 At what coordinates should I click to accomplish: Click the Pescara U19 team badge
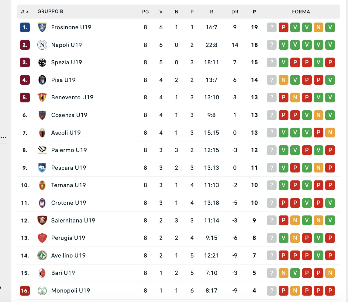pos(42,168)
